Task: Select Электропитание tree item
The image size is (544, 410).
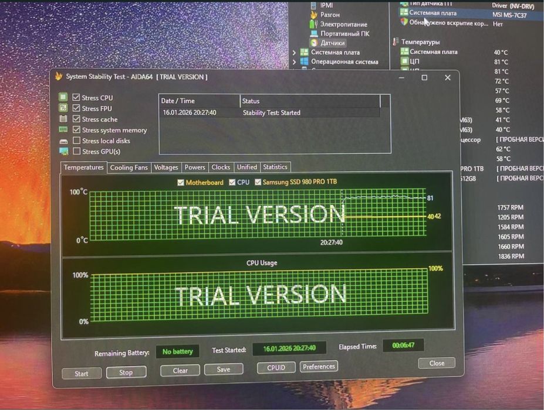Action: point(343,24)
